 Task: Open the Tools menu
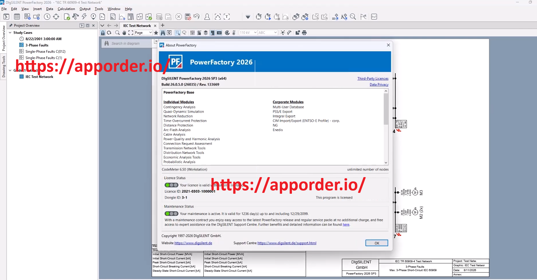(x=99, y=9)
